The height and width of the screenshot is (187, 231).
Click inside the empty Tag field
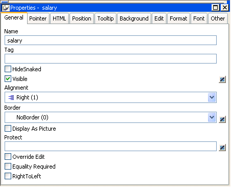(110, 59)
